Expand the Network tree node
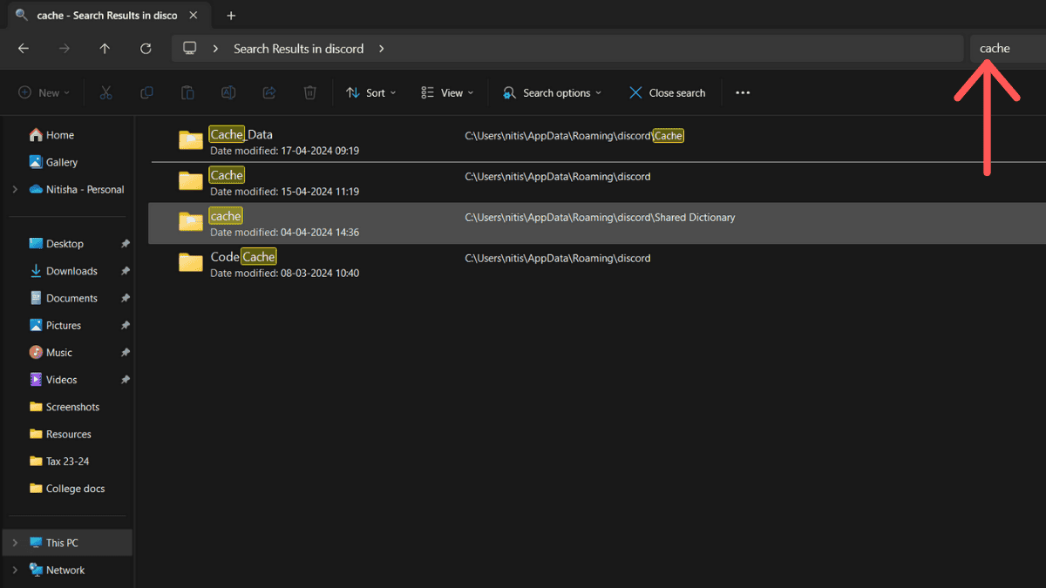Image resolution: width=1046 pixels, height=588 pixels. [15, 570]
